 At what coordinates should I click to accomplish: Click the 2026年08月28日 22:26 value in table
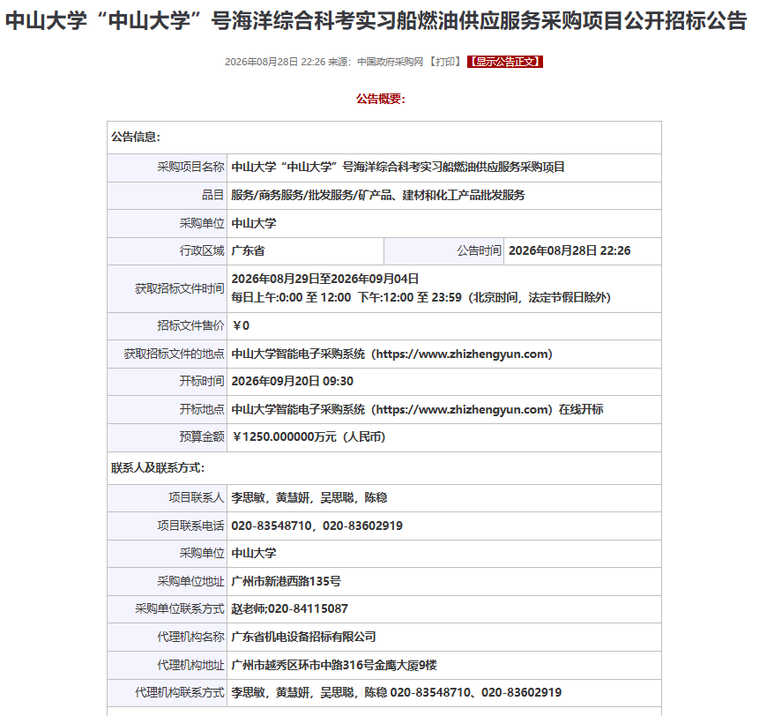570,251
